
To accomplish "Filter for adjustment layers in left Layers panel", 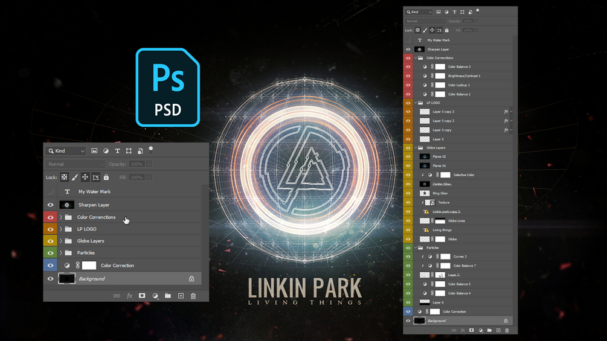I will point(106,151).
